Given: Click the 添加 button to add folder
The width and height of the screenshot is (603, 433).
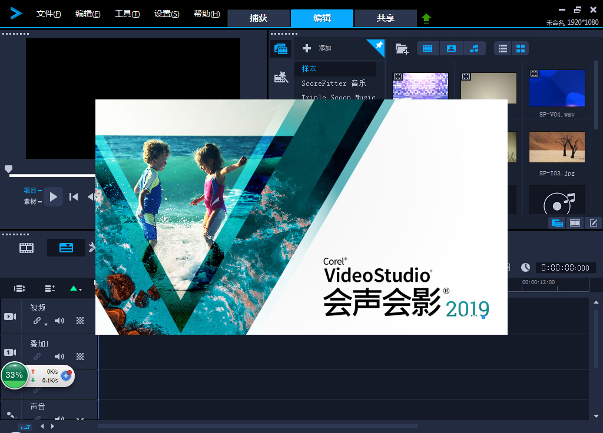Looking at the screenshot, I should tap(318, 48).
